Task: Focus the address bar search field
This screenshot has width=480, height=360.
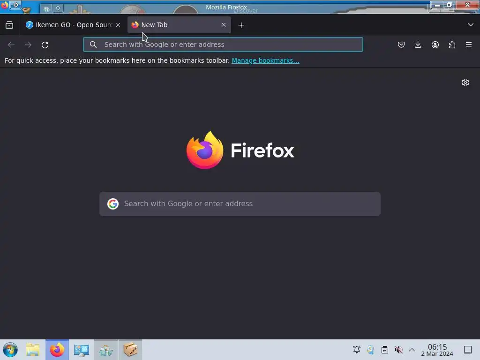Action: (223, 45)
